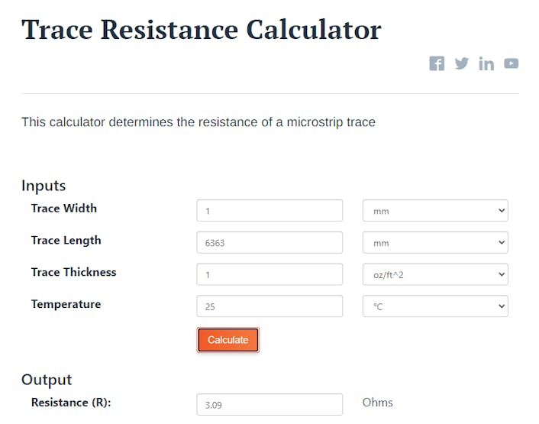Click the Twitter bird icon

[461, 63]
